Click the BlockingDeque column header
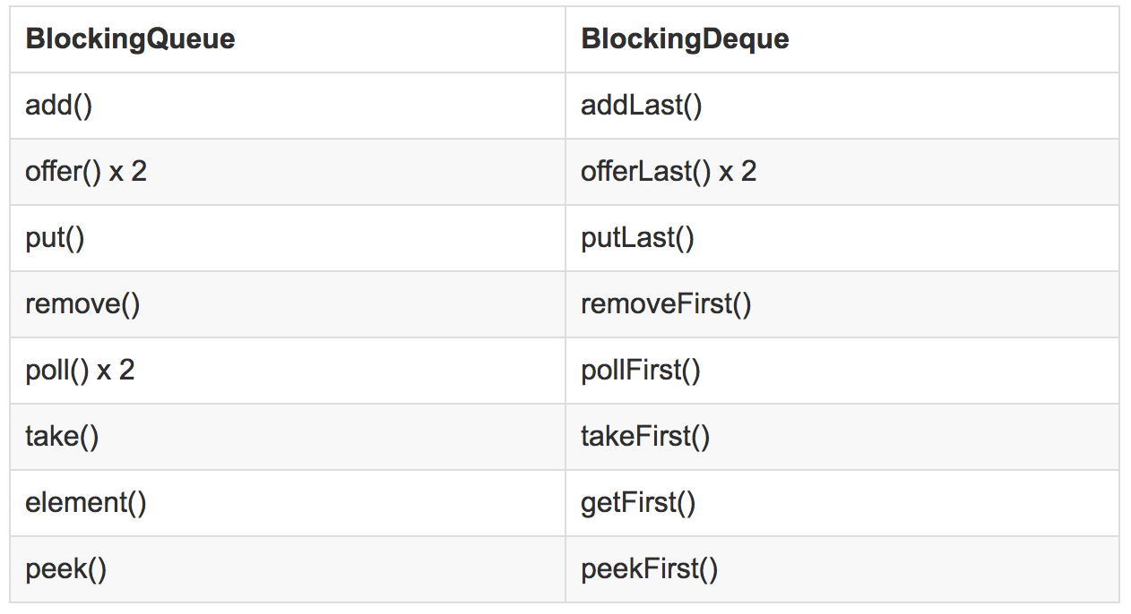This screenshot has height=614, width=1131. click(686, 39)
